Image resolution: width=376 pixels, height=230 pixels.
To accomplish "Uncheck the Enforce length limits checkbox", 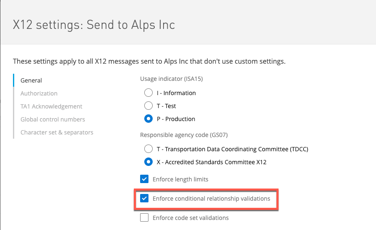I will point(144,179).
